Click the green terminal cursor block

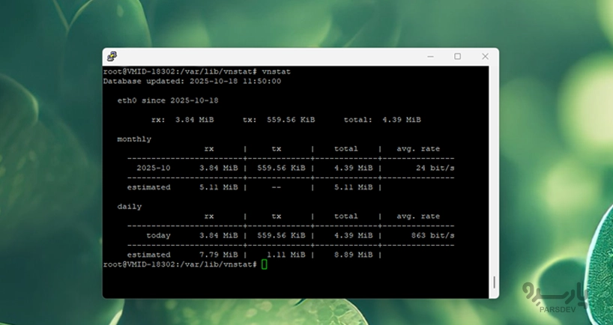click(265, 264)
